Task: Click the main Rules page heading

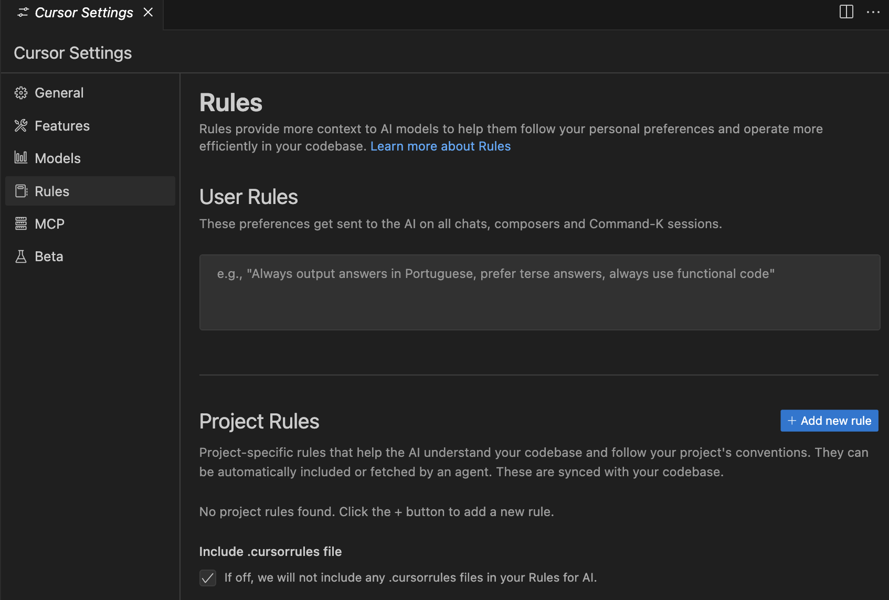Action: (x=231, y=103)
